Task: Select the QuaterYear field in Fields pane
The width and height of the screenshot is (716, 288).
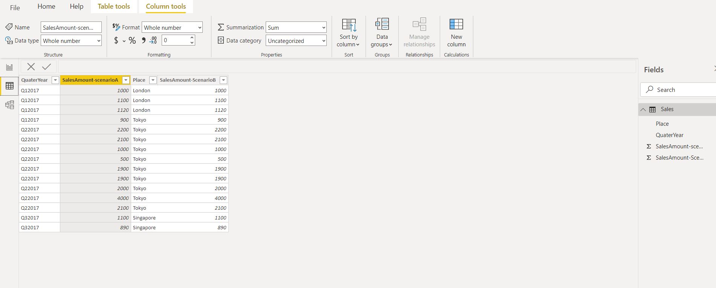Action: point(669,135)
